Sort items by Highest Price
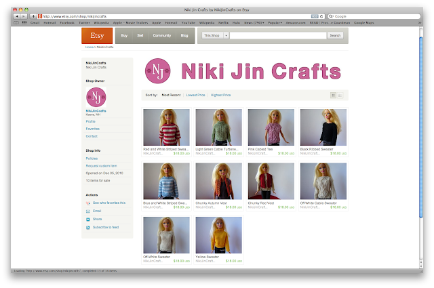This screenshot has width=434, height=288. pos(220,95)
